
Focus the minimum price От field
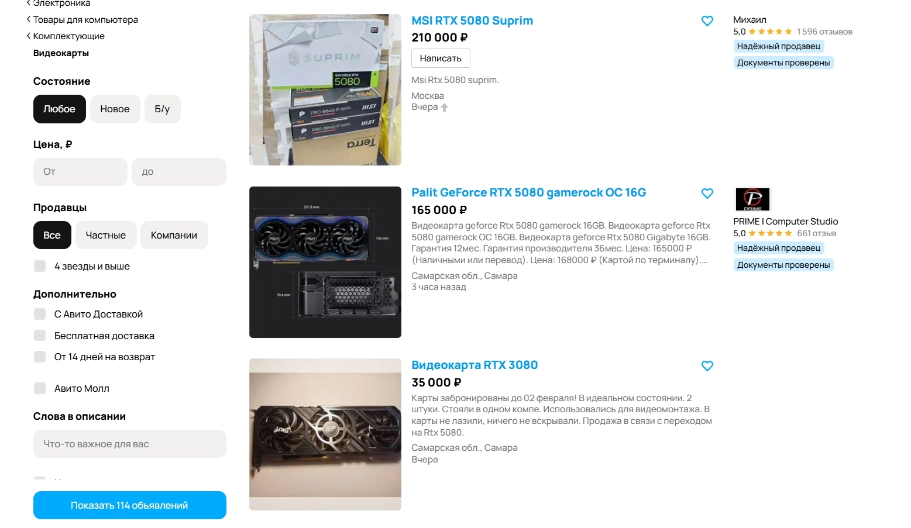coord(80,172)
